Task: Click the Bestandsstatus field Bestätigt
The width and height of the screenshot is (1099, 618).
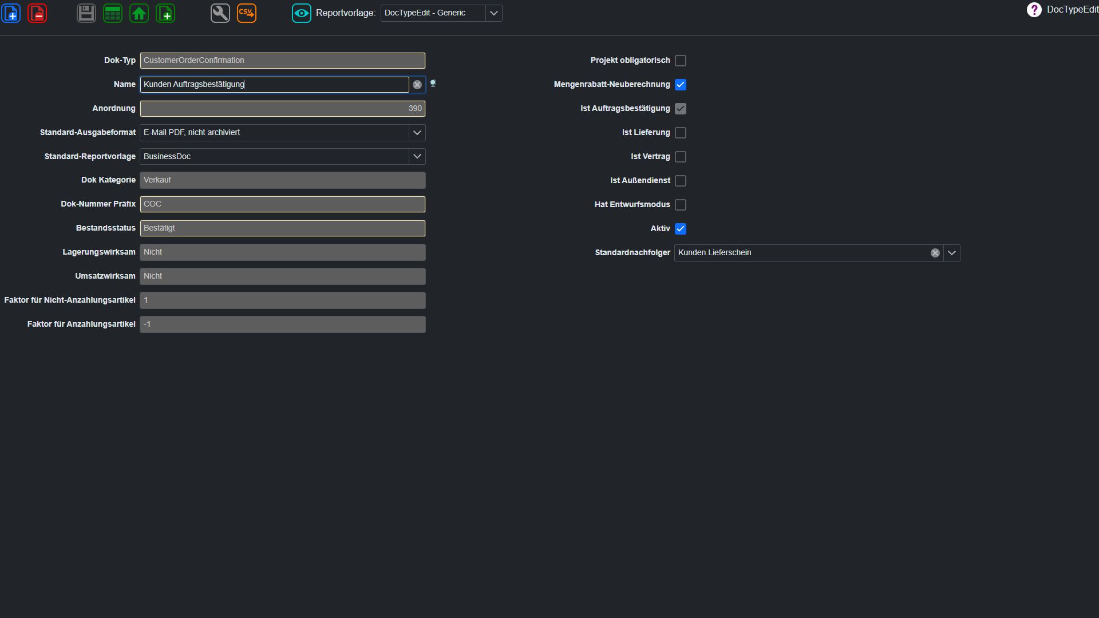Action: 283,228
